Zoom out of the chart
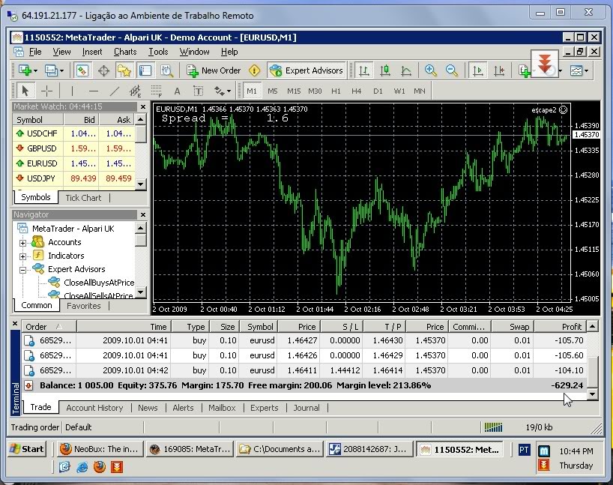 pyautogui.click(x=452, y=70)
